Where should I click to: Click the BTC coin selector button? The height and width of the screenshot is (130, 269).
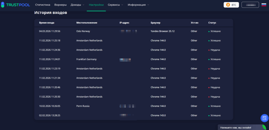231,5
